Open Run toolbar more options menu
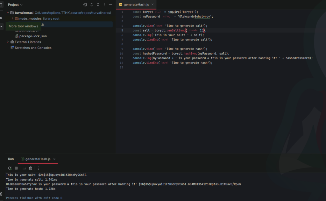 (x=39, y=168)
